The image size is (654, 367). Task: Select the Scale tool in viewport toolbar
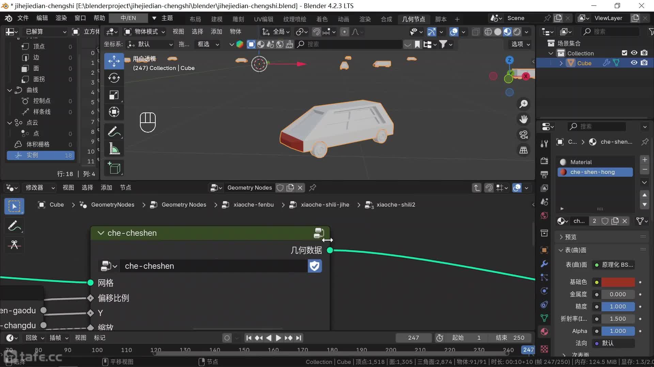tap(114, 95)
